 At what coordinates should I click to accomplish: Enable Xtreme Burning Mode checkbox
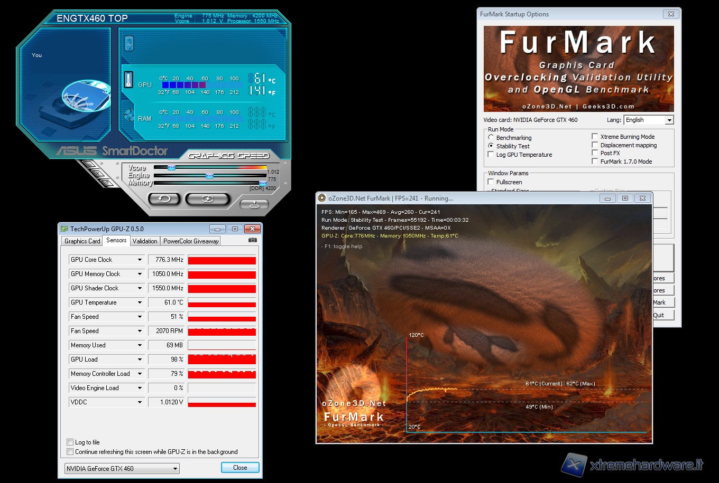pos(595,137)
